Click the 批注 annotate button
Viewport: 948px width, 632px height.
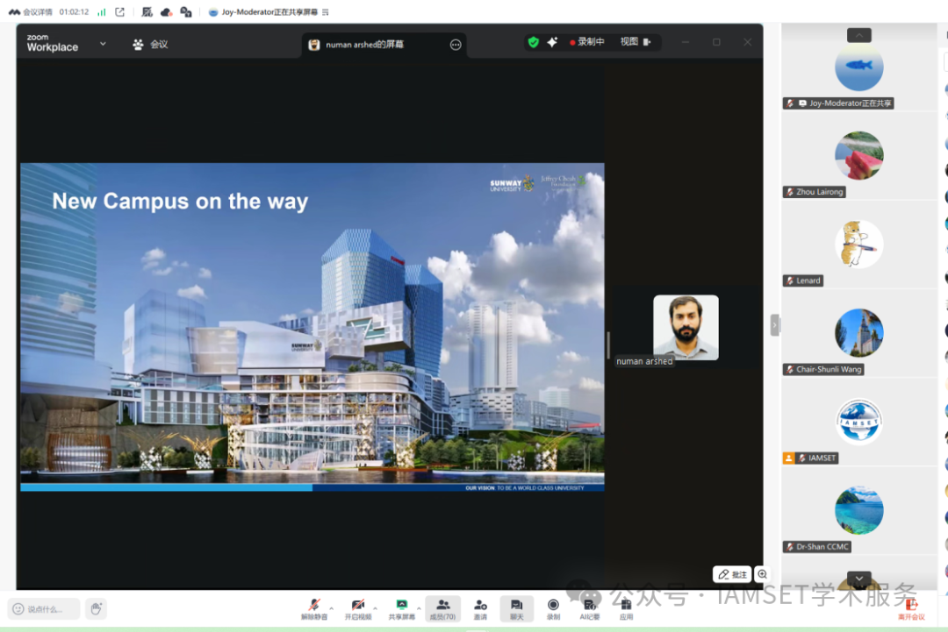point(732,574)
